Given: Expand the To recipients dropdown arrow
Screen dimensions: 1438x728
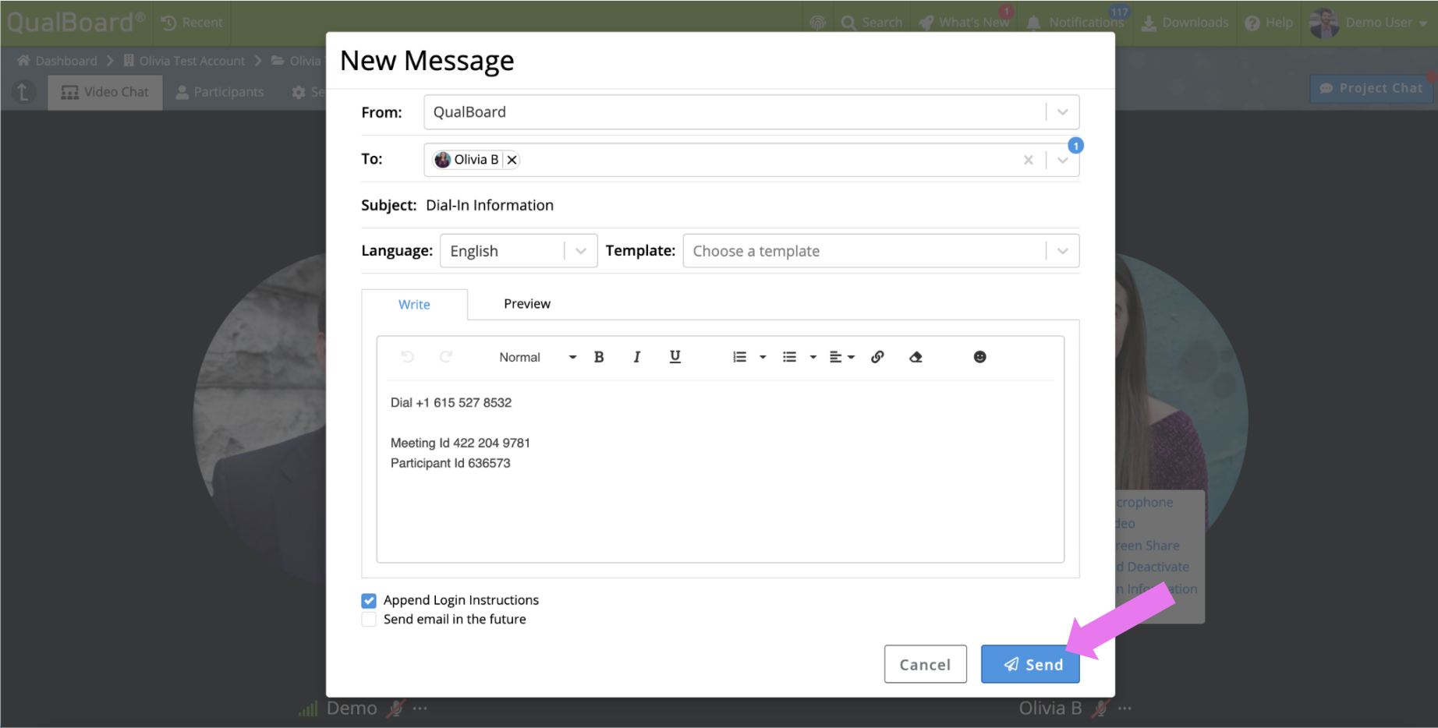Looking at the screenshot, I should 1063,160.
